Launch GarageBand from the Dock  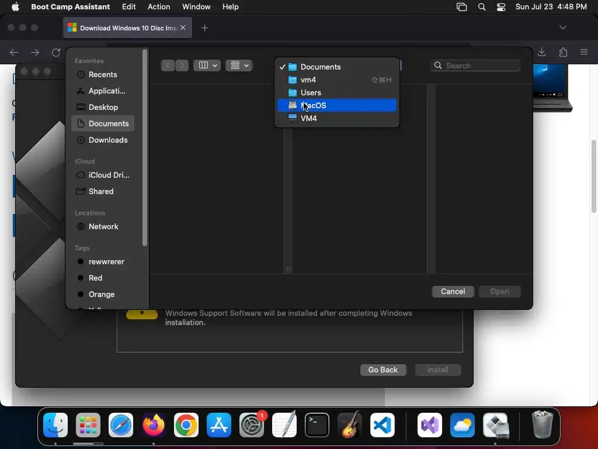350,425
